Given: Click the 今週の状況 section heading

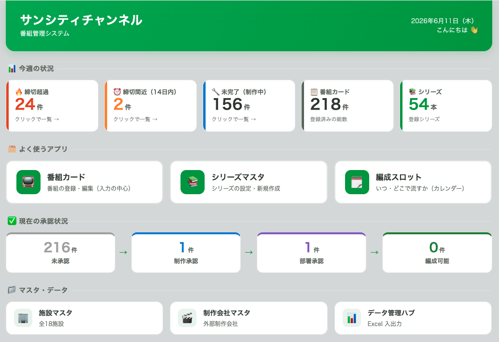Looking at the screenshot, I should (36, 69).
